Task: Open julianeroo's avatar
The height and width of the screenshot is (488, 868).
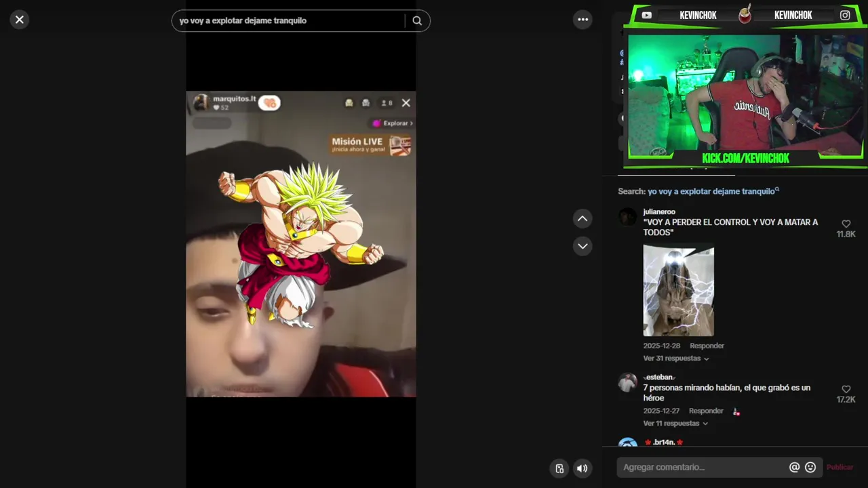Action: point(627,217)
